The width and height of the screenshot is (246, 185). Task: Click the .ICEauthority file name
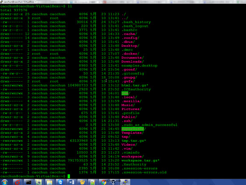[x=136, y=89]
